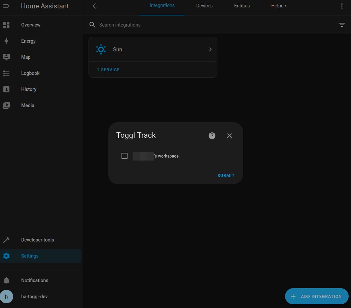Viewport: 351px width, 308px height.
Task: Click the History chart icon
Action: tap(6, 89)
